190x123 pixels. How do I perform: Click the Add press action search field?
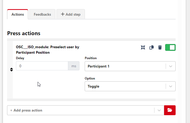78,110
